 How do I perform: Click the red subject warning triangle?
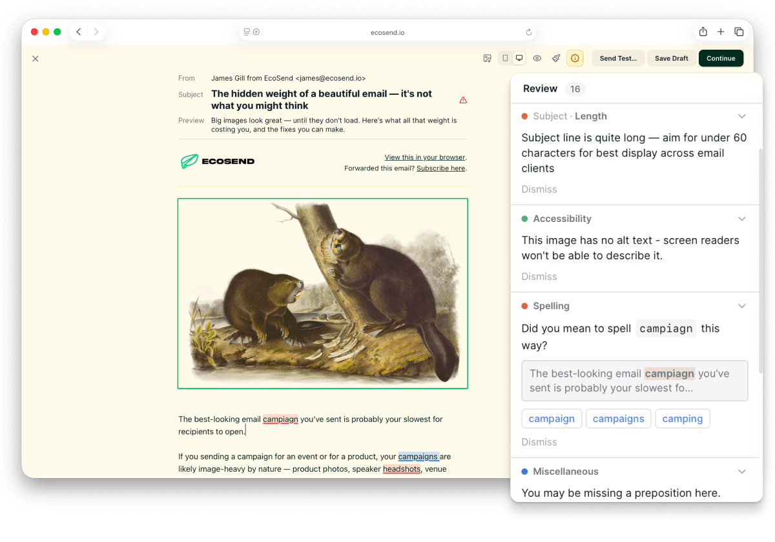pyautogui.click(x=463, y=100)
